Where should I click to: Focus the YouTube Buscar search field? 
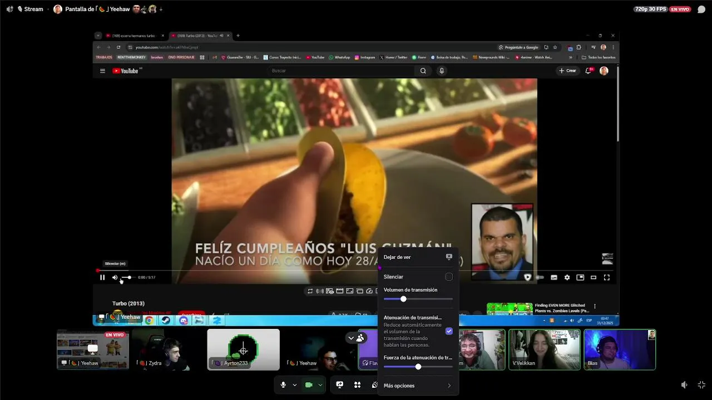(x=340, y=71)
